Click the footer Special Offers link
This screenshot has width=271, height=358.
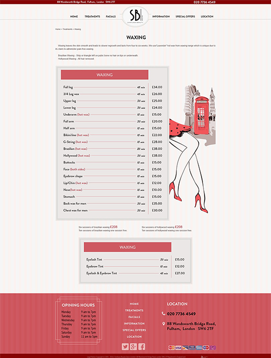134,330
